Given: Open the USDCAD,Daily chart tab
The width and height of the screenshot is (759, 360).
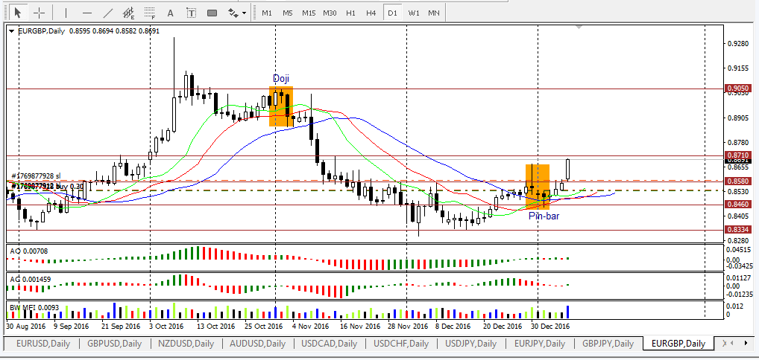Looking at the screenshot, I should point(329,344).
